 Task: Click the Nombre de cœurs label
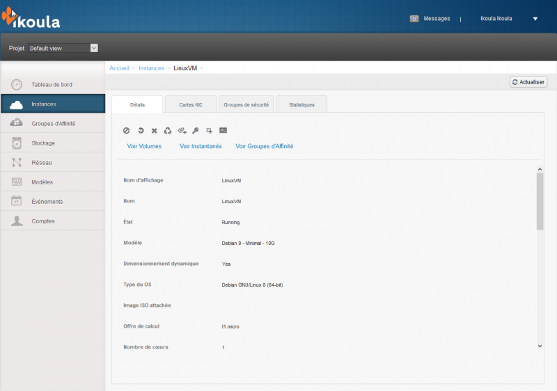click(146, 347)
